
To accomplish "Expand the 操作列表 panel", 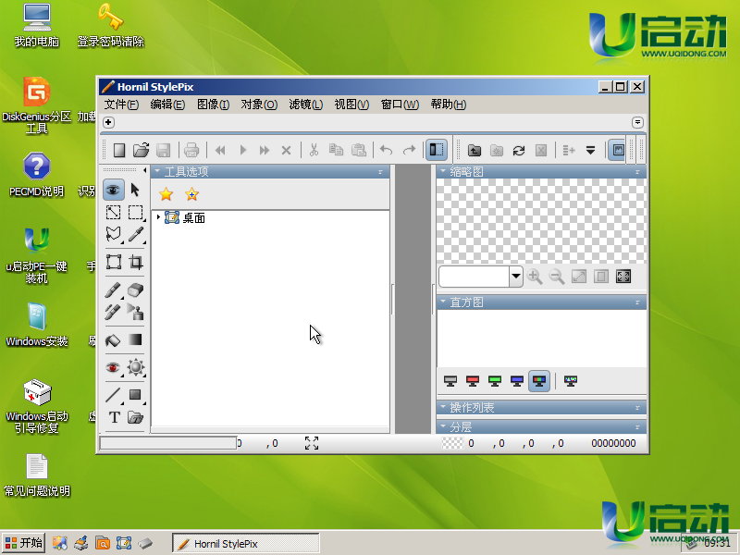I will (x=443, y=407).
